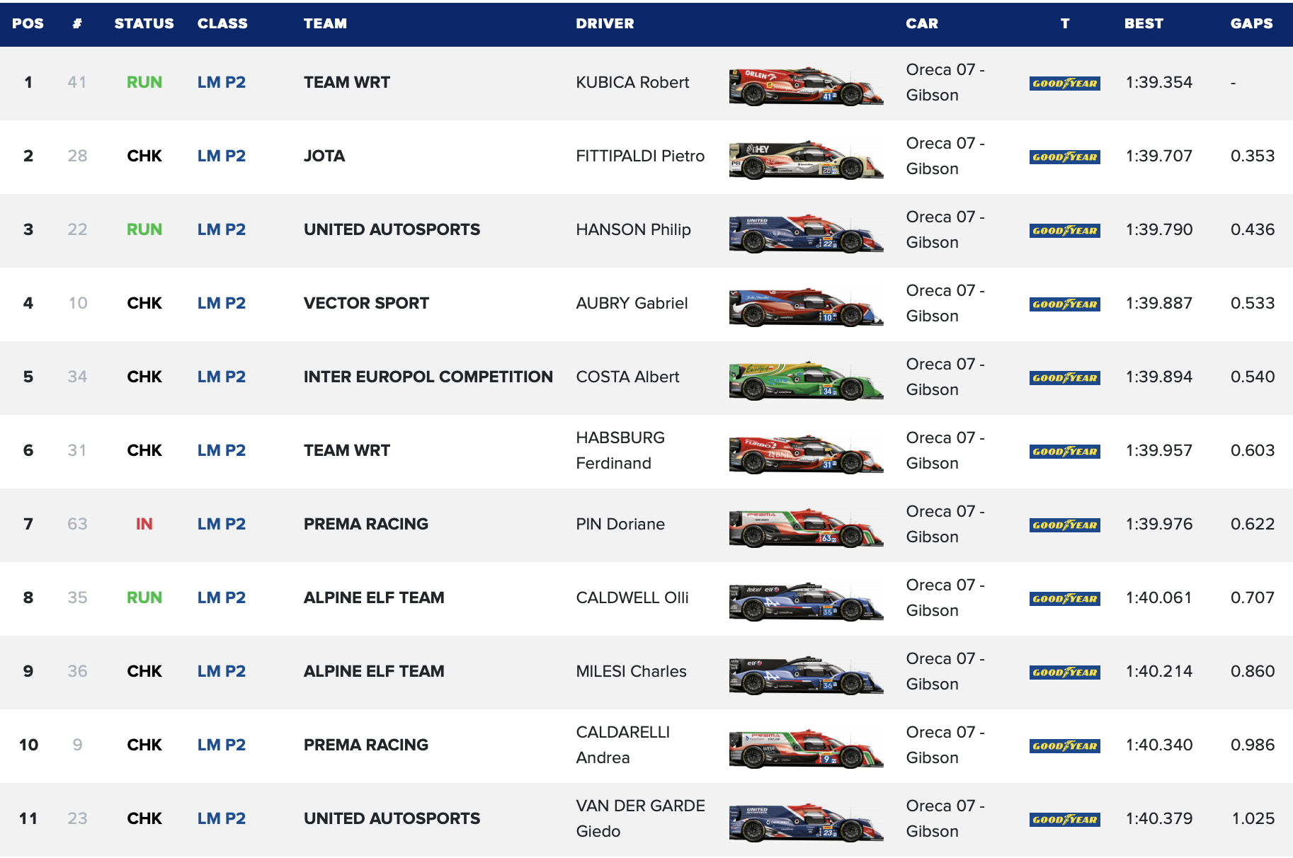Viewport: 1293px width, 858px height.
Task: Open LM P2 class link in VECTOR SPORT row
Action: coord(222,303)
